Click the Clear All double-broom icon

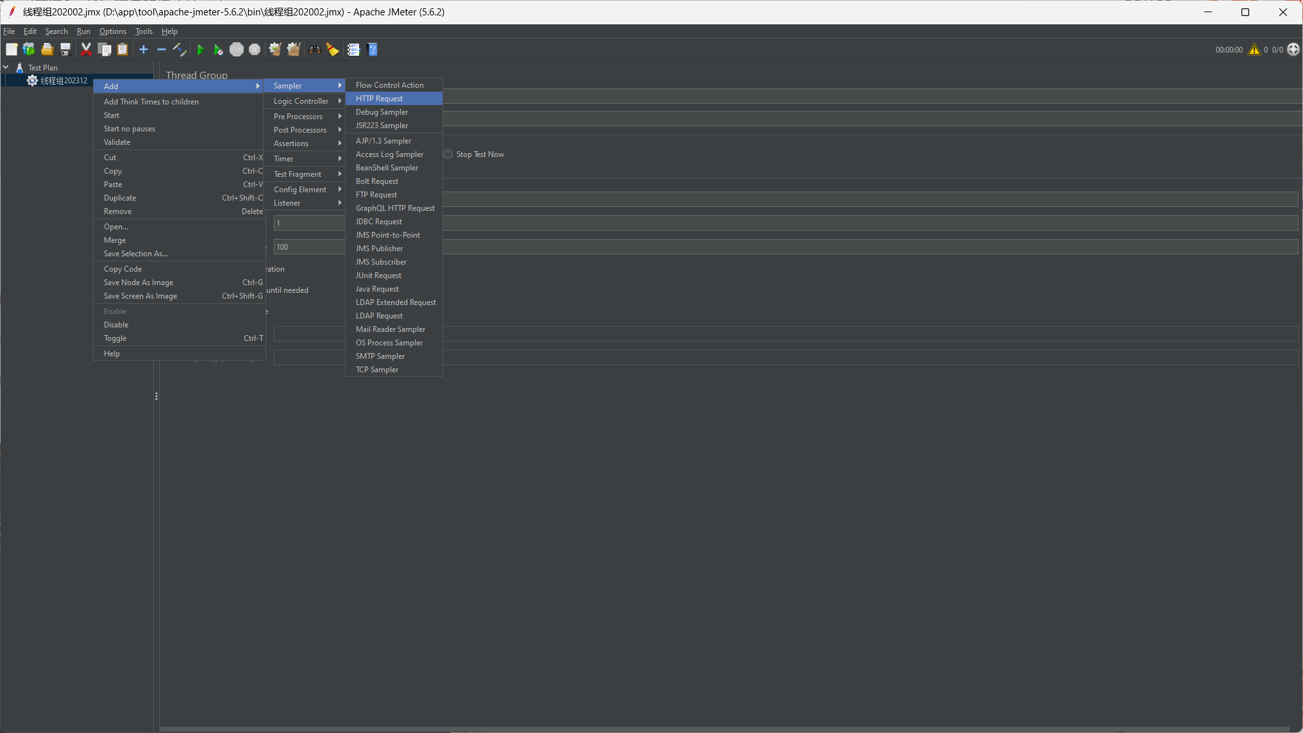point(294,49)
